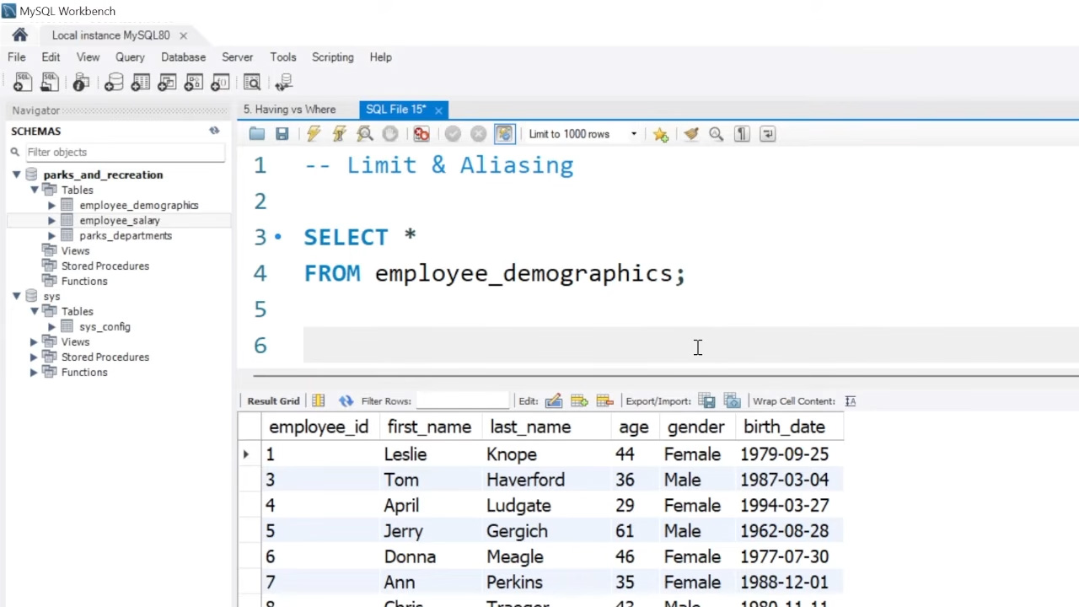This screenshot has height=607, width=1079.
Task: Open the inspector for selected object
Action: tap(81, 83)
